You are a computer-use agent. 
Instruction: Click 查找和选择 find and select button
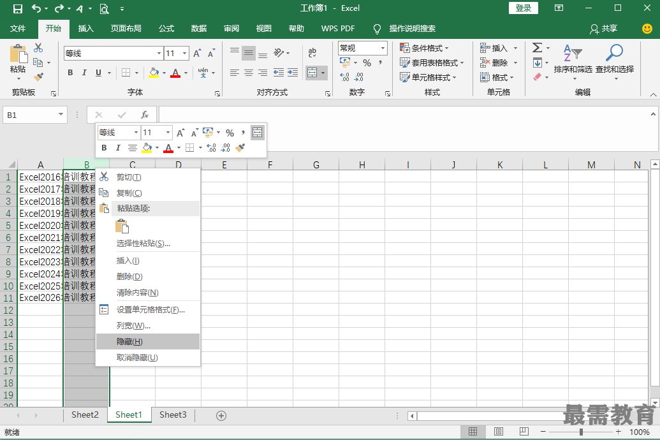pyautogui.click(x=615, y=63)
